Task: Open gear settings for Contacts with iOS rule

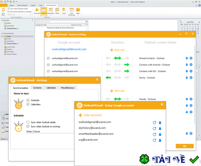Action: point(191,71)
